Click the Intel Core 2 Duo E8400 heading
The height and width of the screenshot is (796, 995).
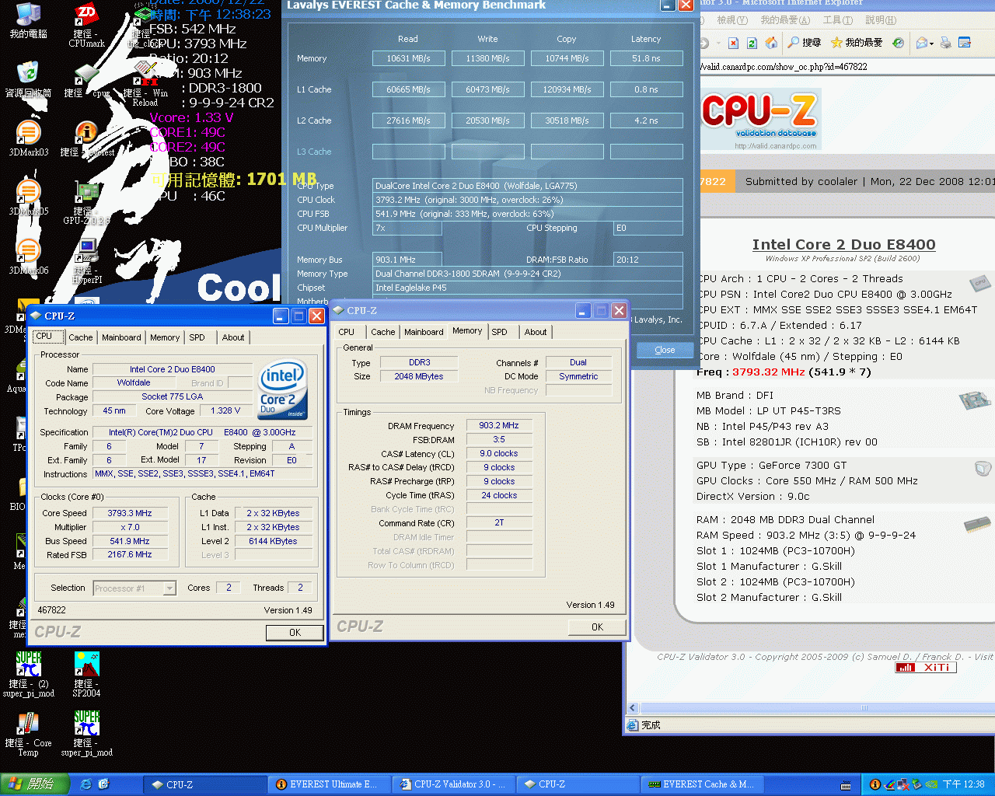[843, 244]
